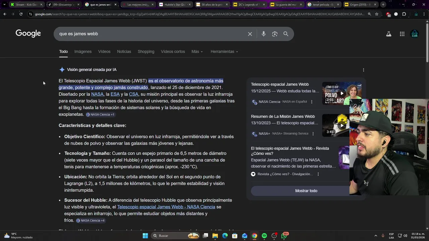Go back with the browser back arrow

(x=5, y=14)
